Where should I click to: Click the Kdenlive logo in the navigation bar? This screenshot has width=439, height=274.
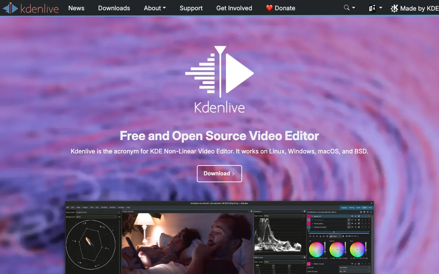(x=31, y=8)
